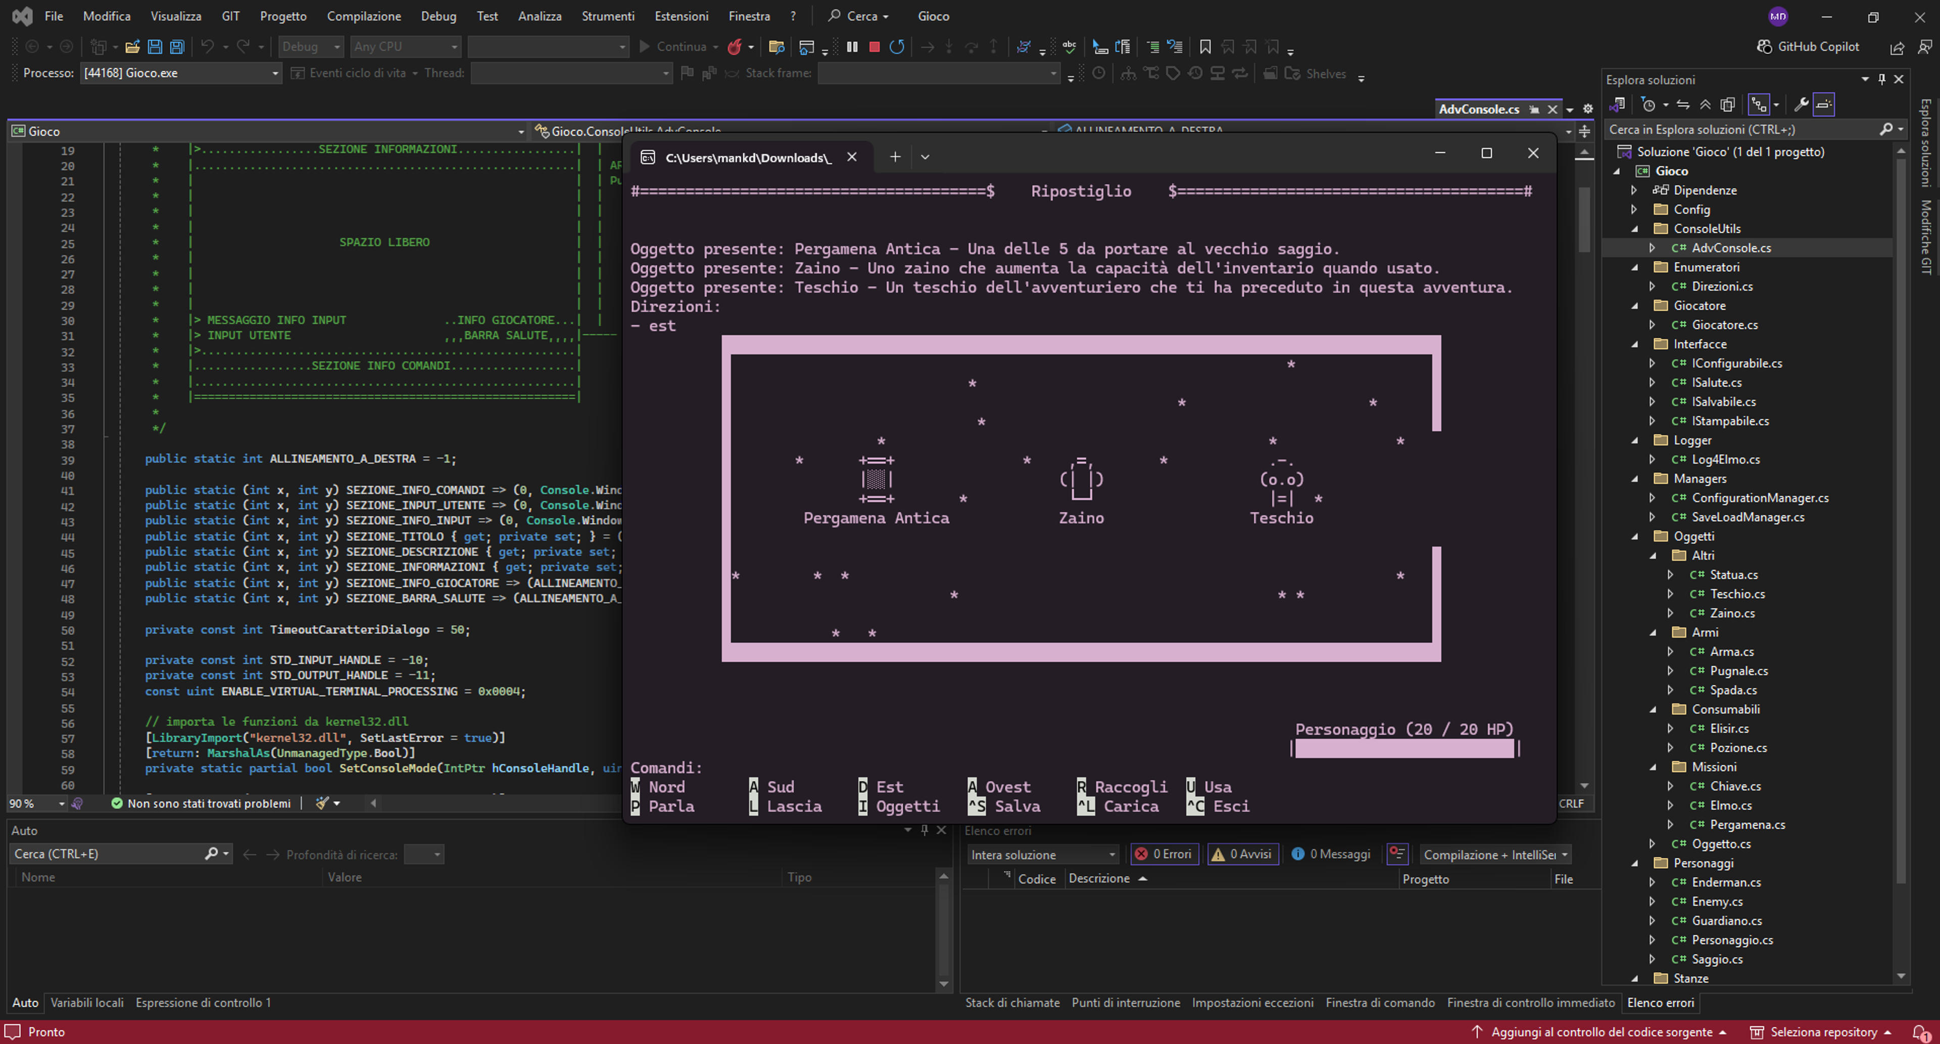Screen dimensions: 1940x1044
Task: Click Aggiungi al controllo del codice sorgente
Action: pyautogui.click(x=1598, y=1032)
